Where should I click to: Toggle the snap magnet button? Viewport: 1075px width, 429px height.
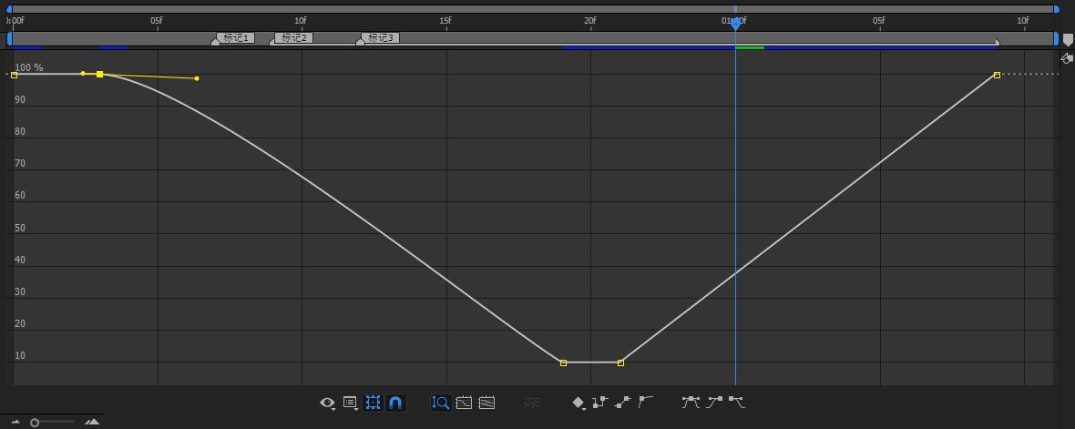tap(394, 403)
